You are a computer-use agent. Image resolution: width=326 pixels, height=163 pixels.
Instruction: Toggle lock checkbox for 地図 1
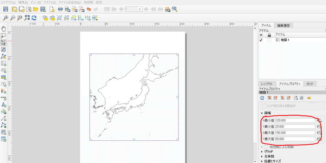[x=269, y=40]
